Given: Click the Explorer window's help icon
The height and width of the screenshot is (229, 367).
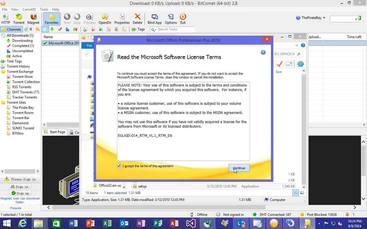Looking at the screenshot, I should [x=303, y=45].
